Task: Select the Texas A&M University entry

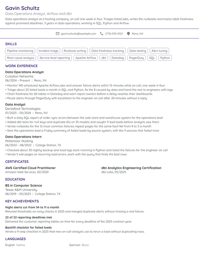Action: pos(21,190)
